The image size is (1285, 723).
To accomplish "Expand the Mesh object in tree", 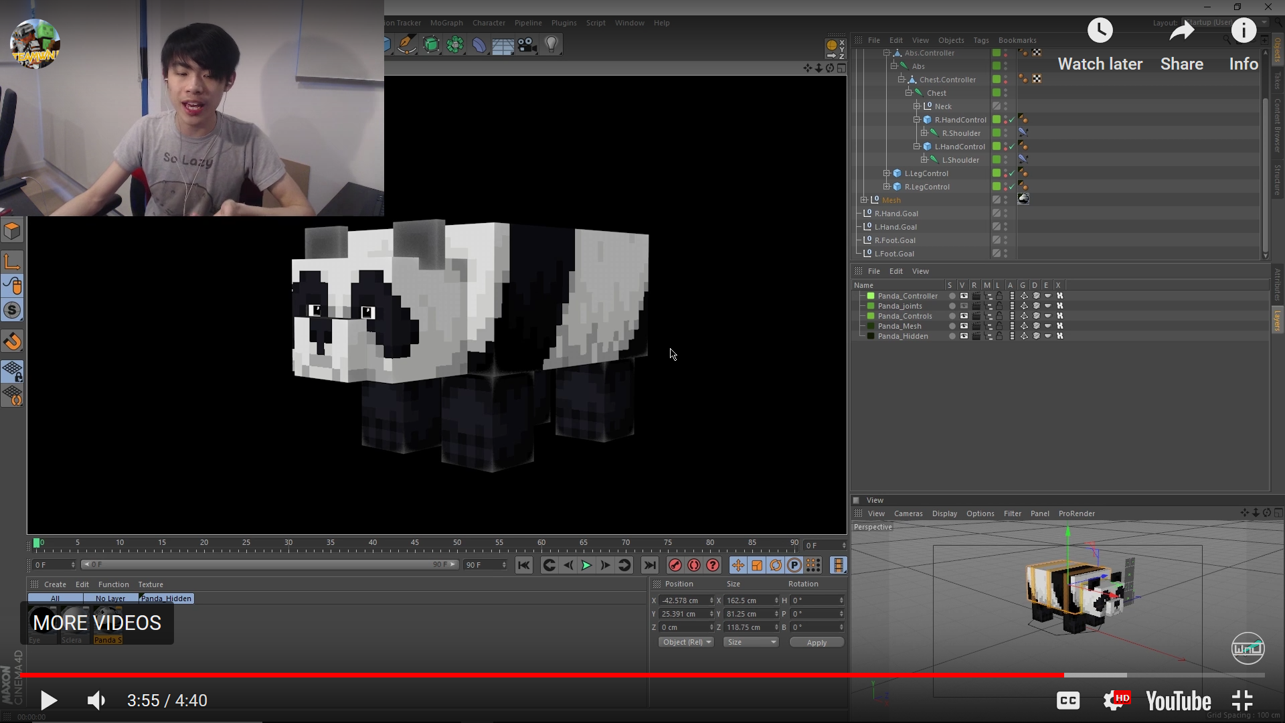I will [x=864, y=199].
